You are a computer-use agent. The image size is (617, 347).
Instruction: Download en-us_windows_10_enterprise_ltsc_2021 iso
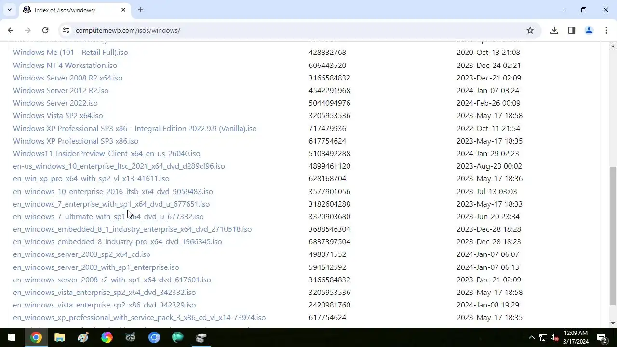click(x=119, y=166)
